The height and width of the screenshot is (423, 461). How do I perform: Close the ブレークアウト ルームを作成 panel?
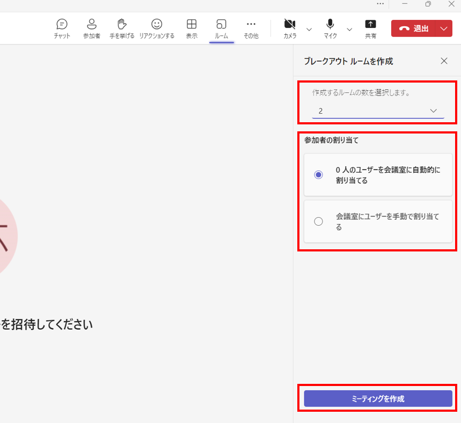click(444, 61)
